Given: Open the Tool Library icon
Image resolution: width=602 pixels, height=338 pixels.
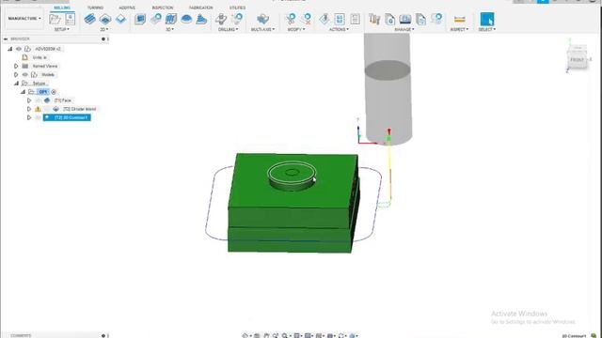Looking at the screenshot, I should pyautogui.click(x=374, y=19).
